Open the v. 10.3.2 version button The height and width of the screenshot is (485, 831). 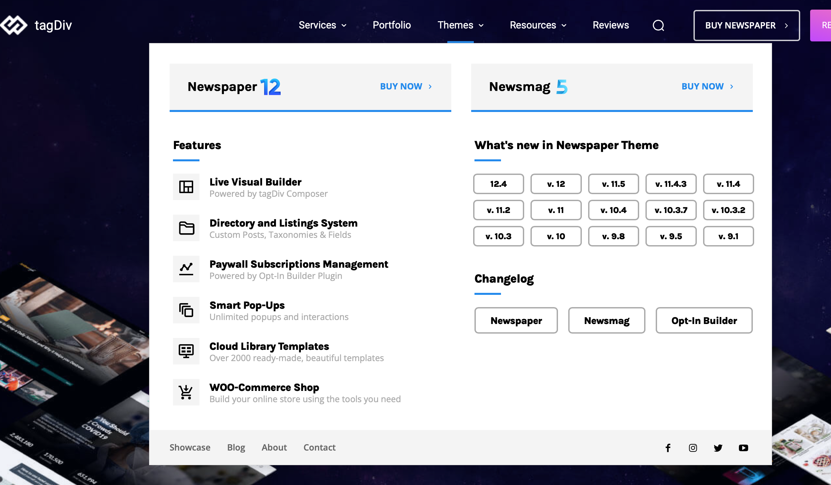point(728,210)
